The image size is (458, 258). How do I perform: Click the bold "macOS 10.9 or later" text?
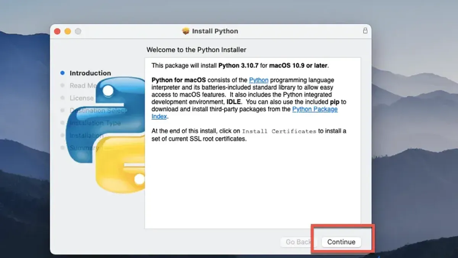(298, 65)
